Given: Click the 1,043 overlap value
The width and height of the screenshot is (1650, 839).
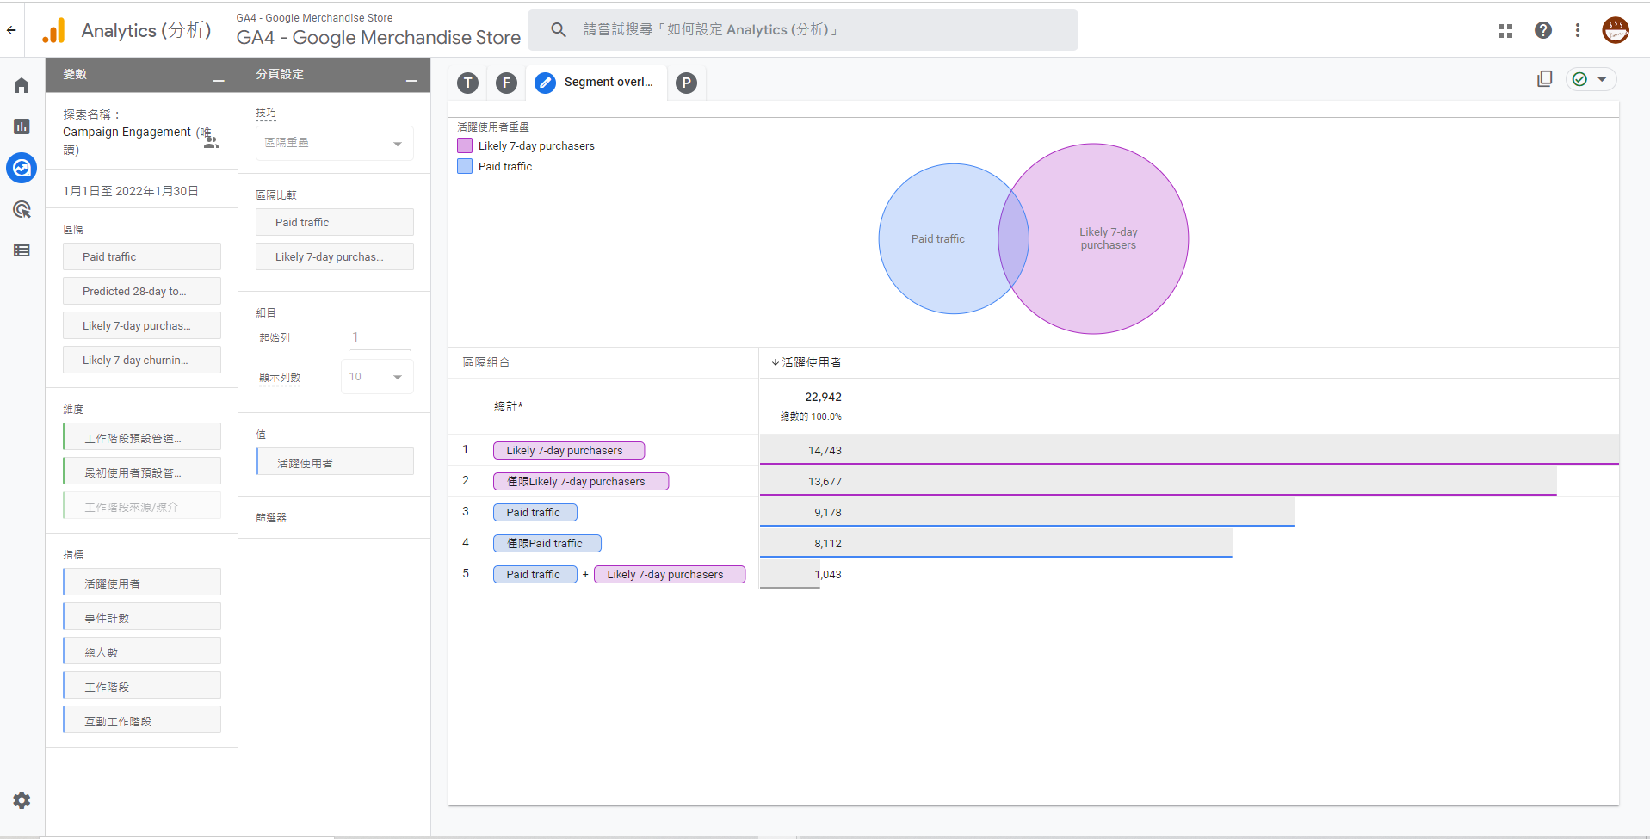Looking at the screenshot, I should point(829,574).
